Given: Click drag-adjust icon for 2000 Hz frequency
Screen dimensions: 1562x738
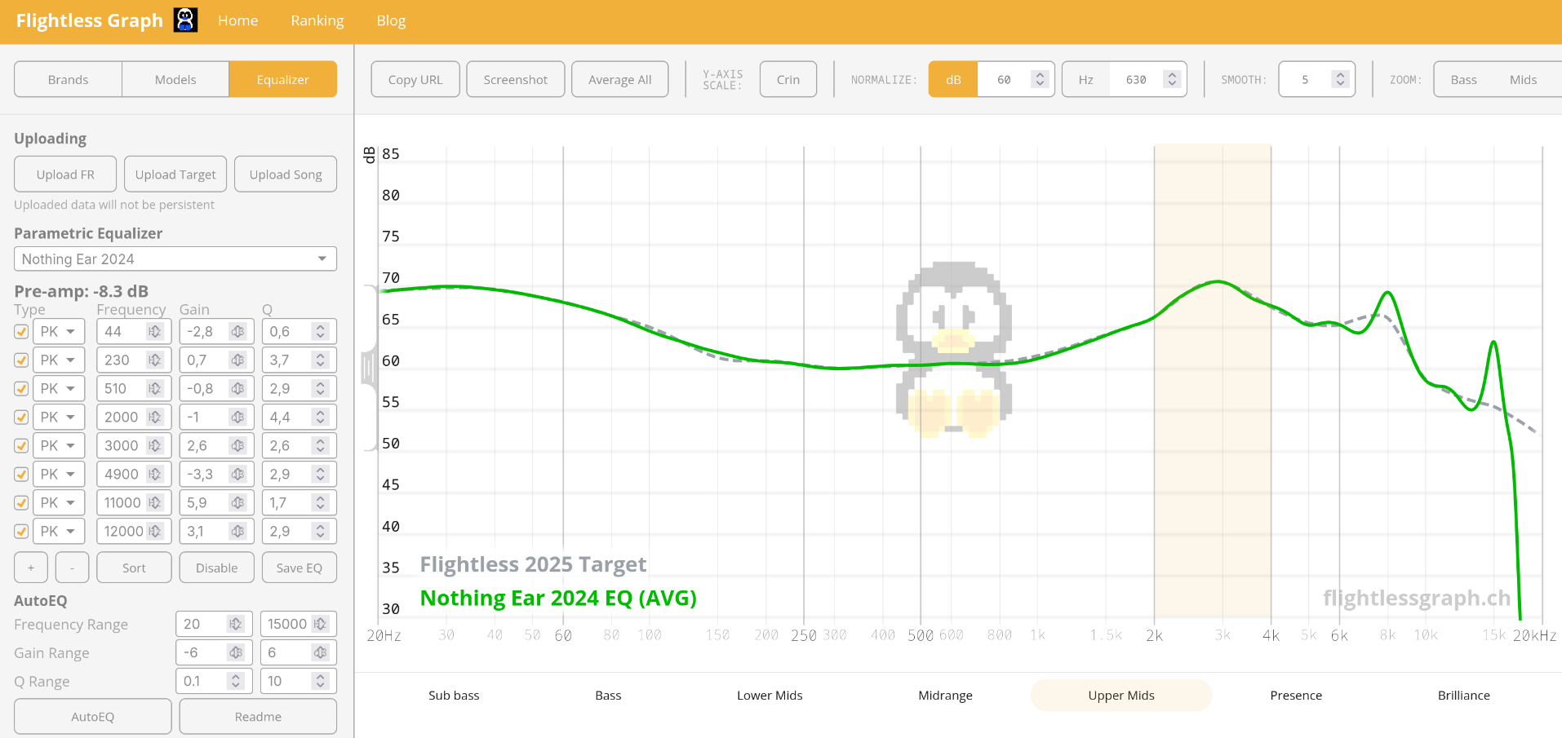Looking at the screenshot, I should 154,418.
